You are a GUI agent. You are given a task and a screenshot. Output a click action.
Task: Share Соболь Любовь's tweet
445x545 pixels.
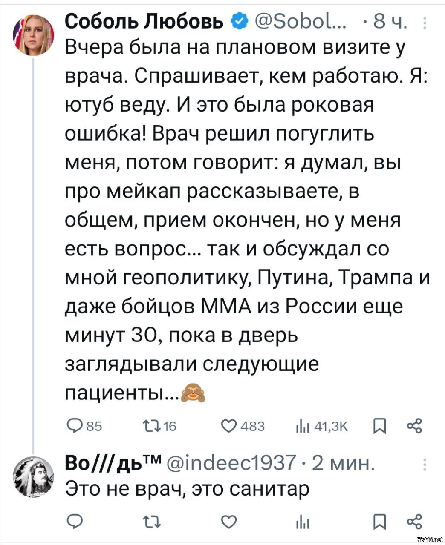(x=414, y=426)
